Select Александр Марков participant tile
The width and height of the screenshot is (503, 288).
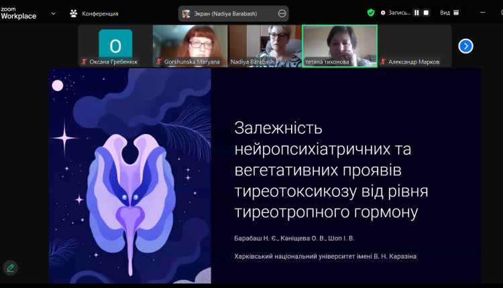point(414,46)
